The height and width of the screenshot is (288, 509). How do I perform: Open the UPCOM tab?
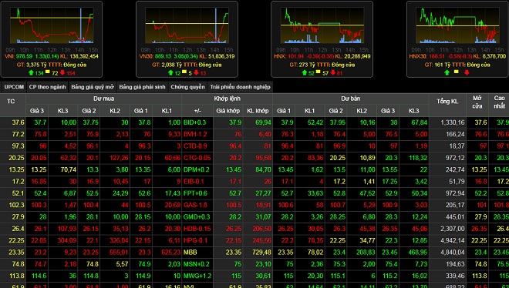tap(14, 87)
